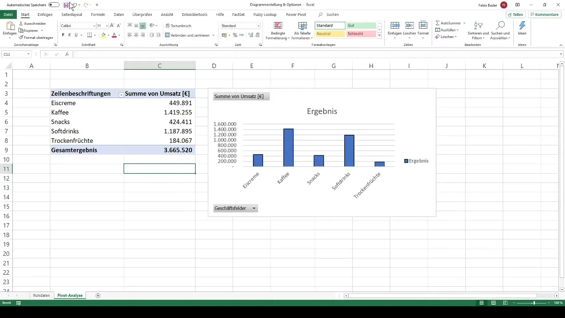
Task: Click the zoom slider handle
Action: 534,303
